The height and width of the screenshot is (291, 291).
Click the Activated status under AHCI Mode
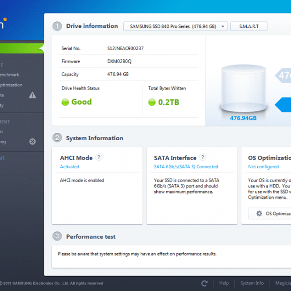(x=70, y=167)
